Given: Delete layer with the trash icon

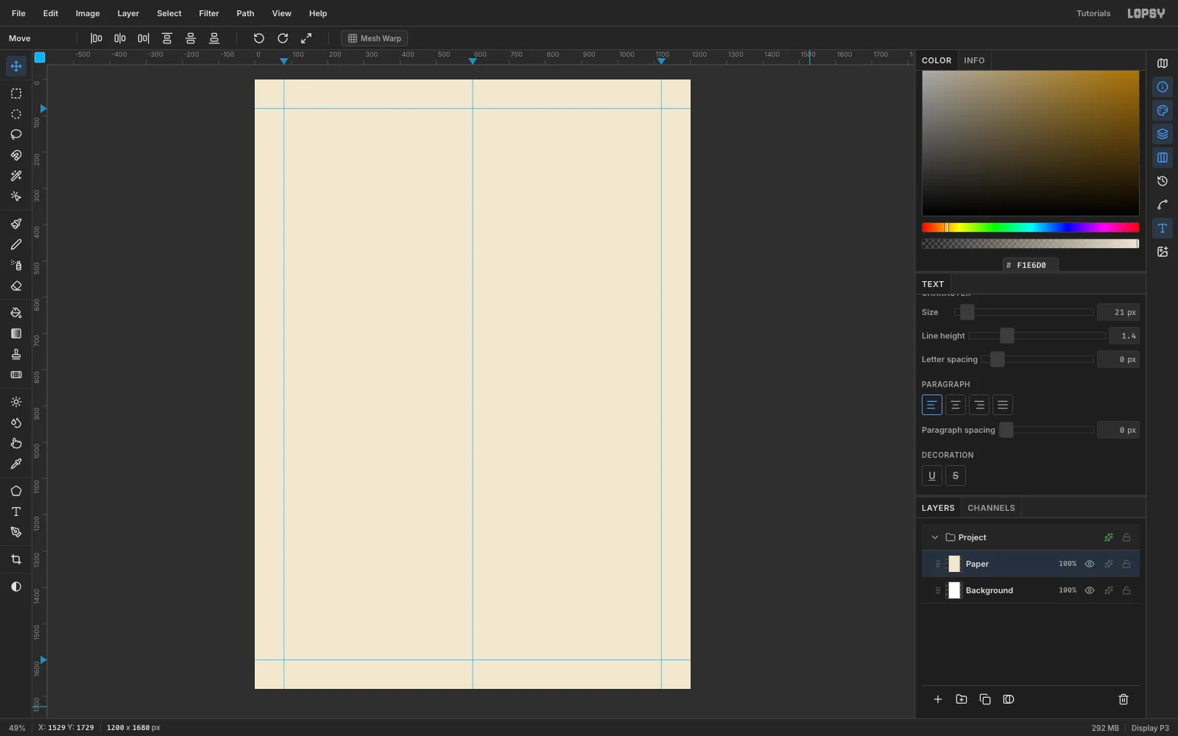Looking at the screenshot, I should point(1124,699).
